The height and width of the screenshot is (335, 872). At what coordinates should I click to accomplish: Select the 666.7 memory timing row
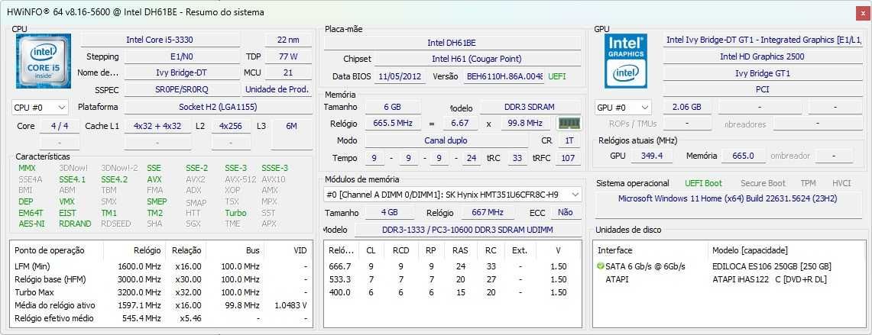pyautogui.click(x=452, y=266)
